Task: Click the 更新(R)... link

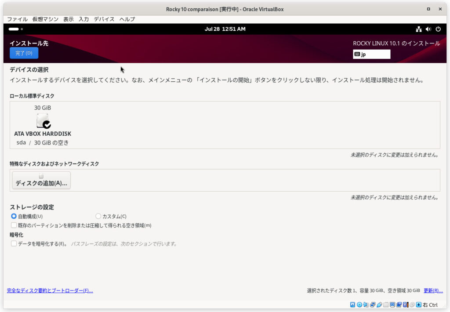Action: click(x=433, y=290)
